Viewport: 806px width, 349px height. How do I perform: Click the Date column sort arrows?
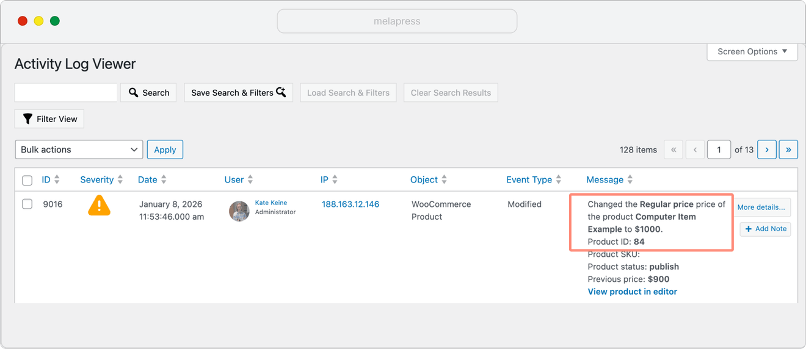tap(164, 179)
